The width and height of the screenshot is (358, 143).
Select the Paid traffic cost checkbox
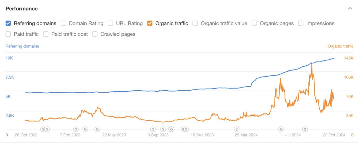point(46,34)
